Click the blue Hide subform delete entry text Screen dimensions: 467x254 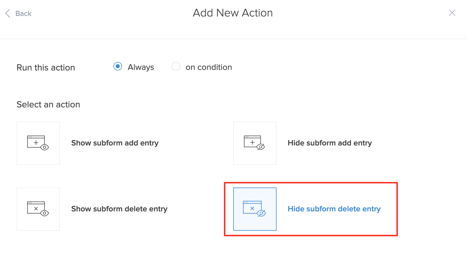click(334, 209)
